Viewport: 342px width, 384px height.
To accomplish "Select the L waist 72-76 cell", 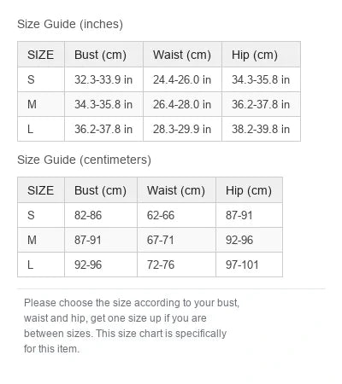I will (x=176, y=265).
